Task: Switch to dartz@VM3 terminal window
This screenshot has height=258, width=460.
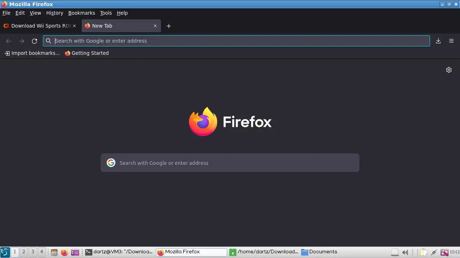Action: coord(119,252)
